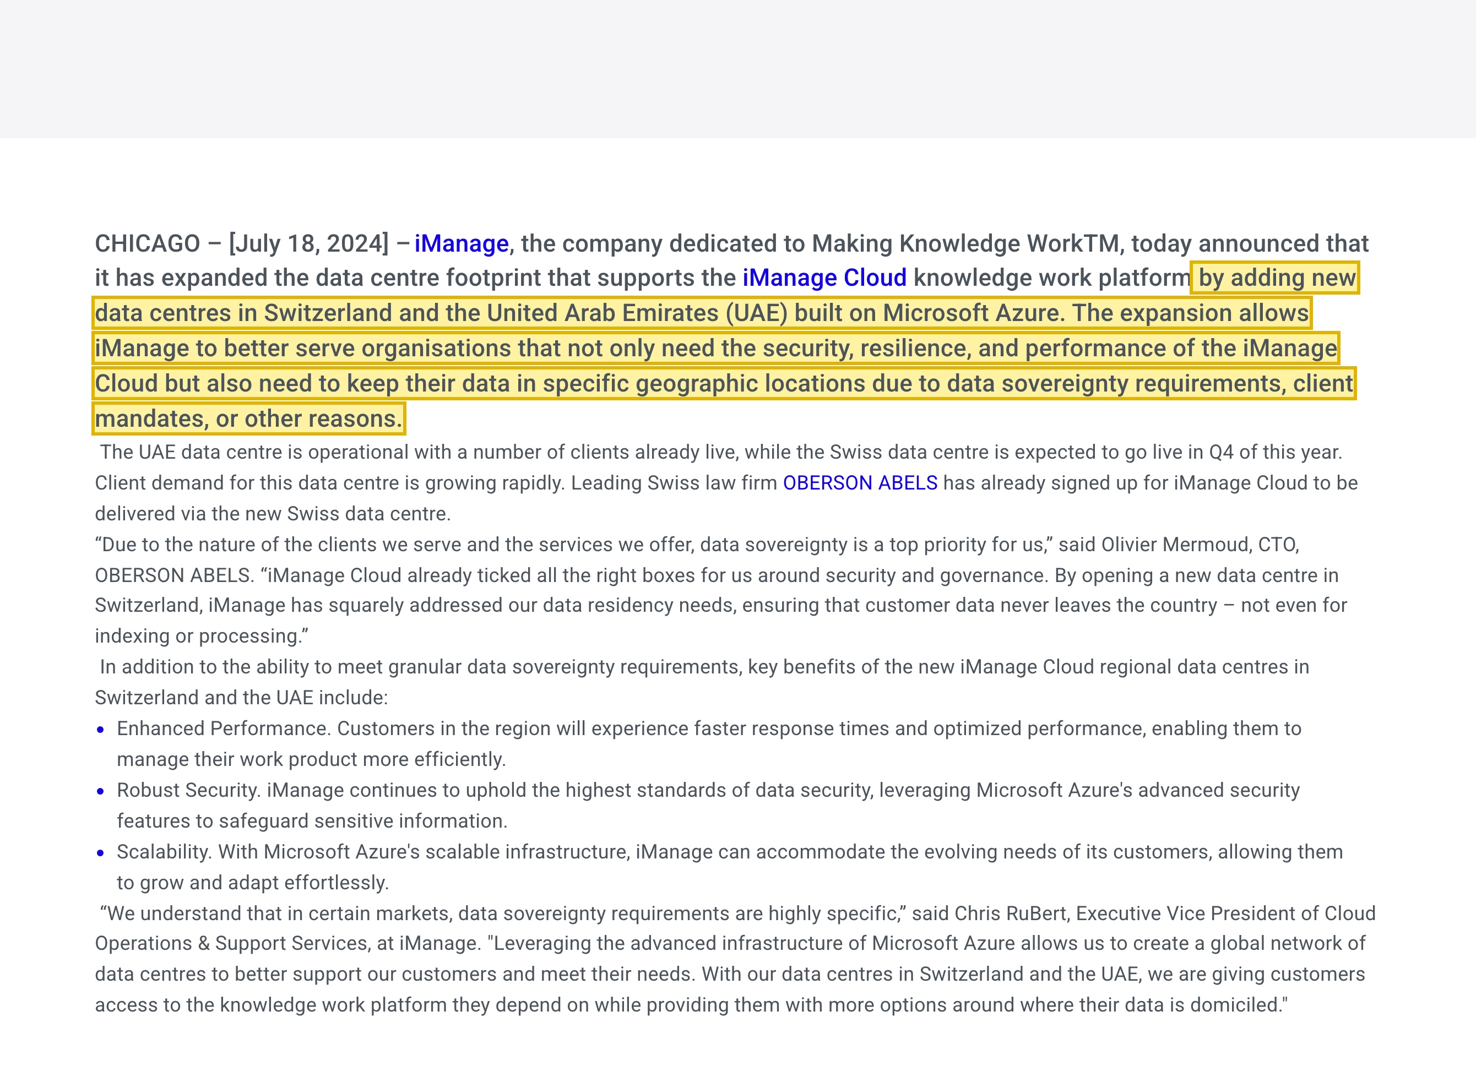Click the bullet dot before 'Enhanced Performance'
Viewport: 1476px width, 1071px height.
pyautogui.click(x=100, y=730)
